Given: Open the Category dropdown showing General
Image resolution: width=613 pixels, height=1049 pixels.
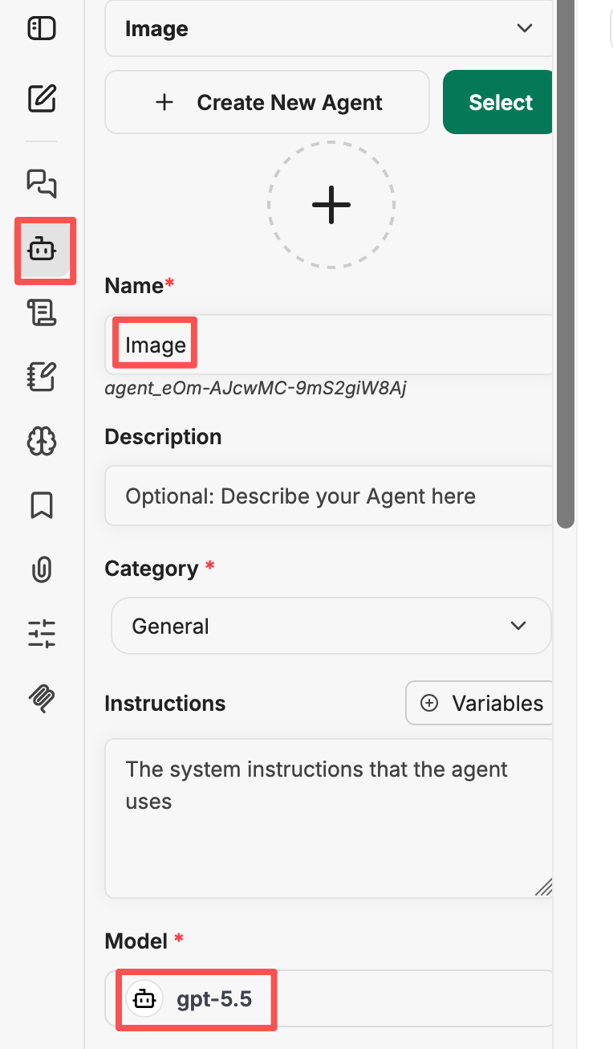Looking at the screenshot, I should pos(331,626).
